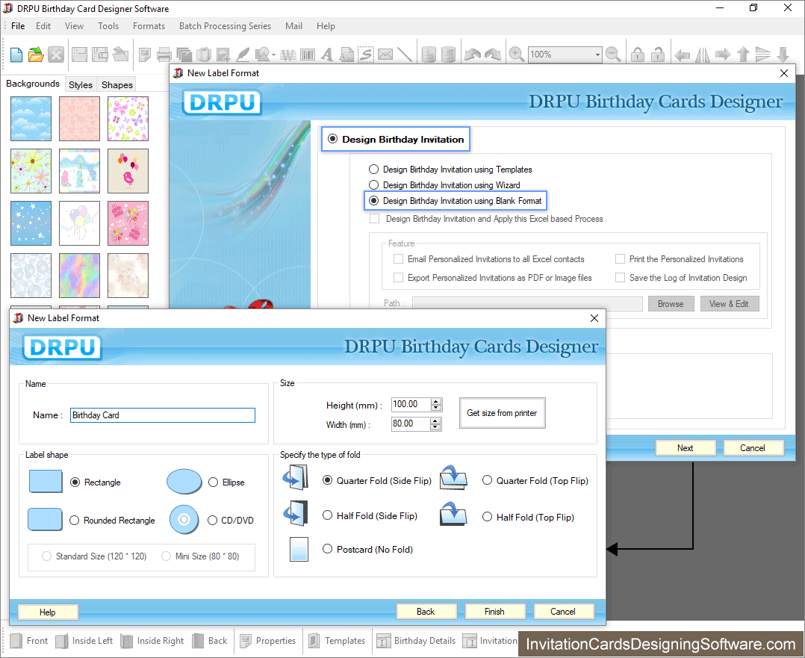Click the feather pen drawing icon
Viewport: 805px width, 658px height.
[243, 54]
